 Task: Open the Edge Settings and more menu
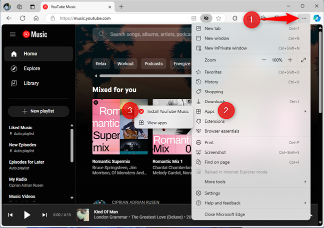(304, 18)
